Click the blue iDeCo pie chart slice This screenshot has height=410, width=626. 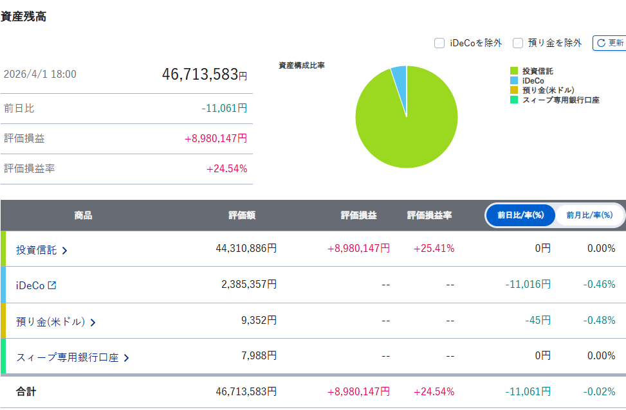(400, 74)
